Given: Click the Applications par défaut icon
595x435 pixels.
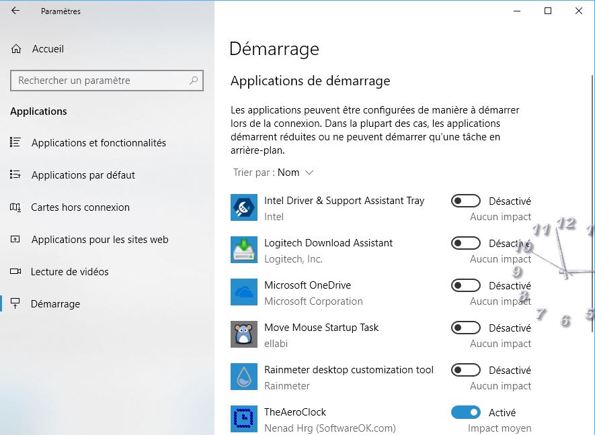Looking at the screenshot, I should (15, 175).
